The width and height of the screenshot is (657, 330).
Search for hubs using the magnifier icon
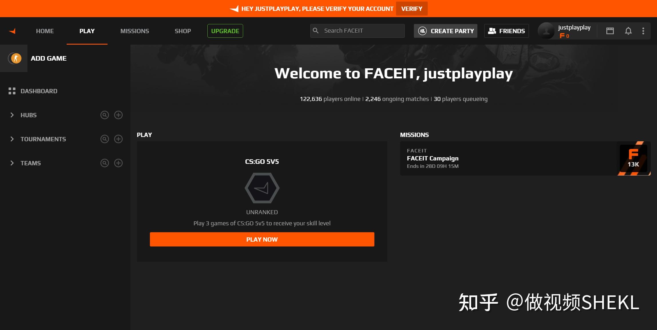104,115
